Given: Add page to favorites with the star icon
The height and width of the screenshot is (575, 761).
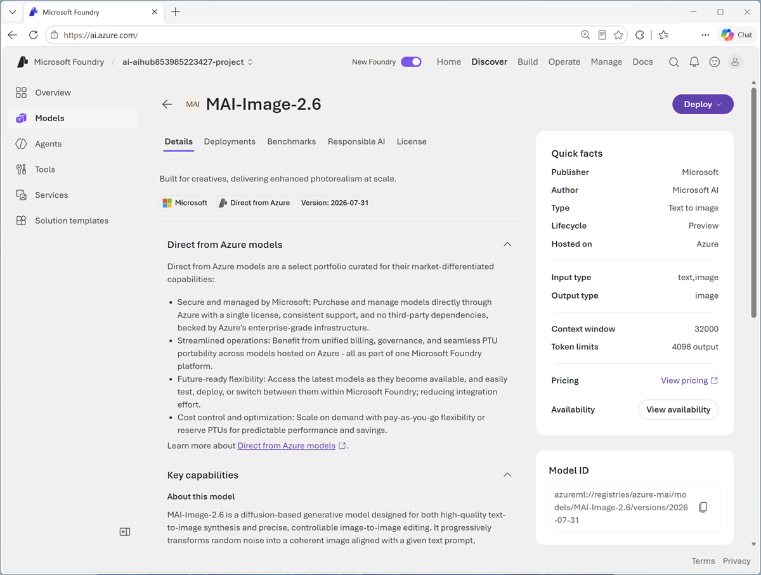Looking at the screenshot, I should 618,35.
